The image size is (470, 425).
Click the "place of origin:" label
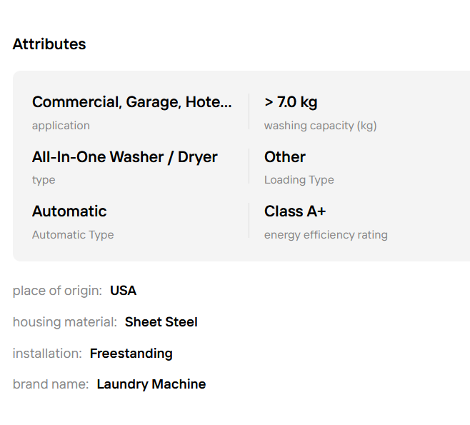tap(57, 291)
